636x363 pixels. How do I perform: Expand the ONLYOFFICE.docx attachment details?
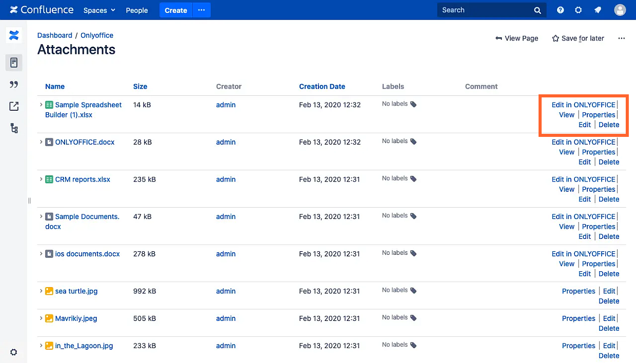[41, 142]
